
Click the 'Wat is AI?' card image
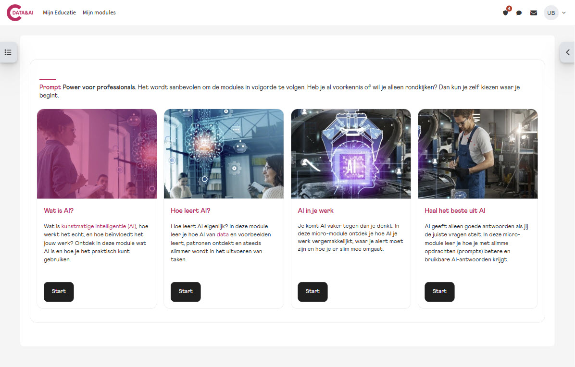click(x=97, y=154)
